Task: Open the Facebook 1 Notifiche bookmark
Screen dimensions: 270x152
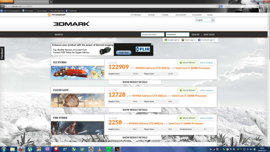Action: [71, 11]
